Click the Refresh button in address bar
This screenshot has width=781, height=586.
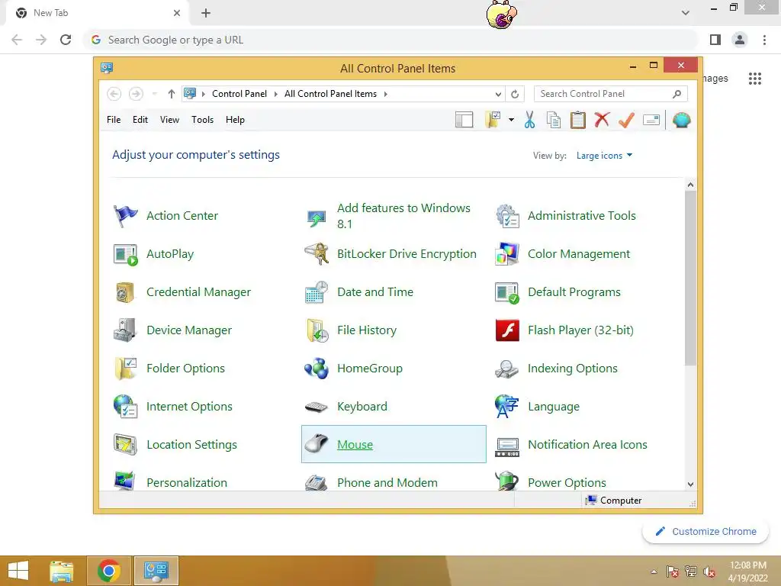pyautogui.click(x=515, y=94)
